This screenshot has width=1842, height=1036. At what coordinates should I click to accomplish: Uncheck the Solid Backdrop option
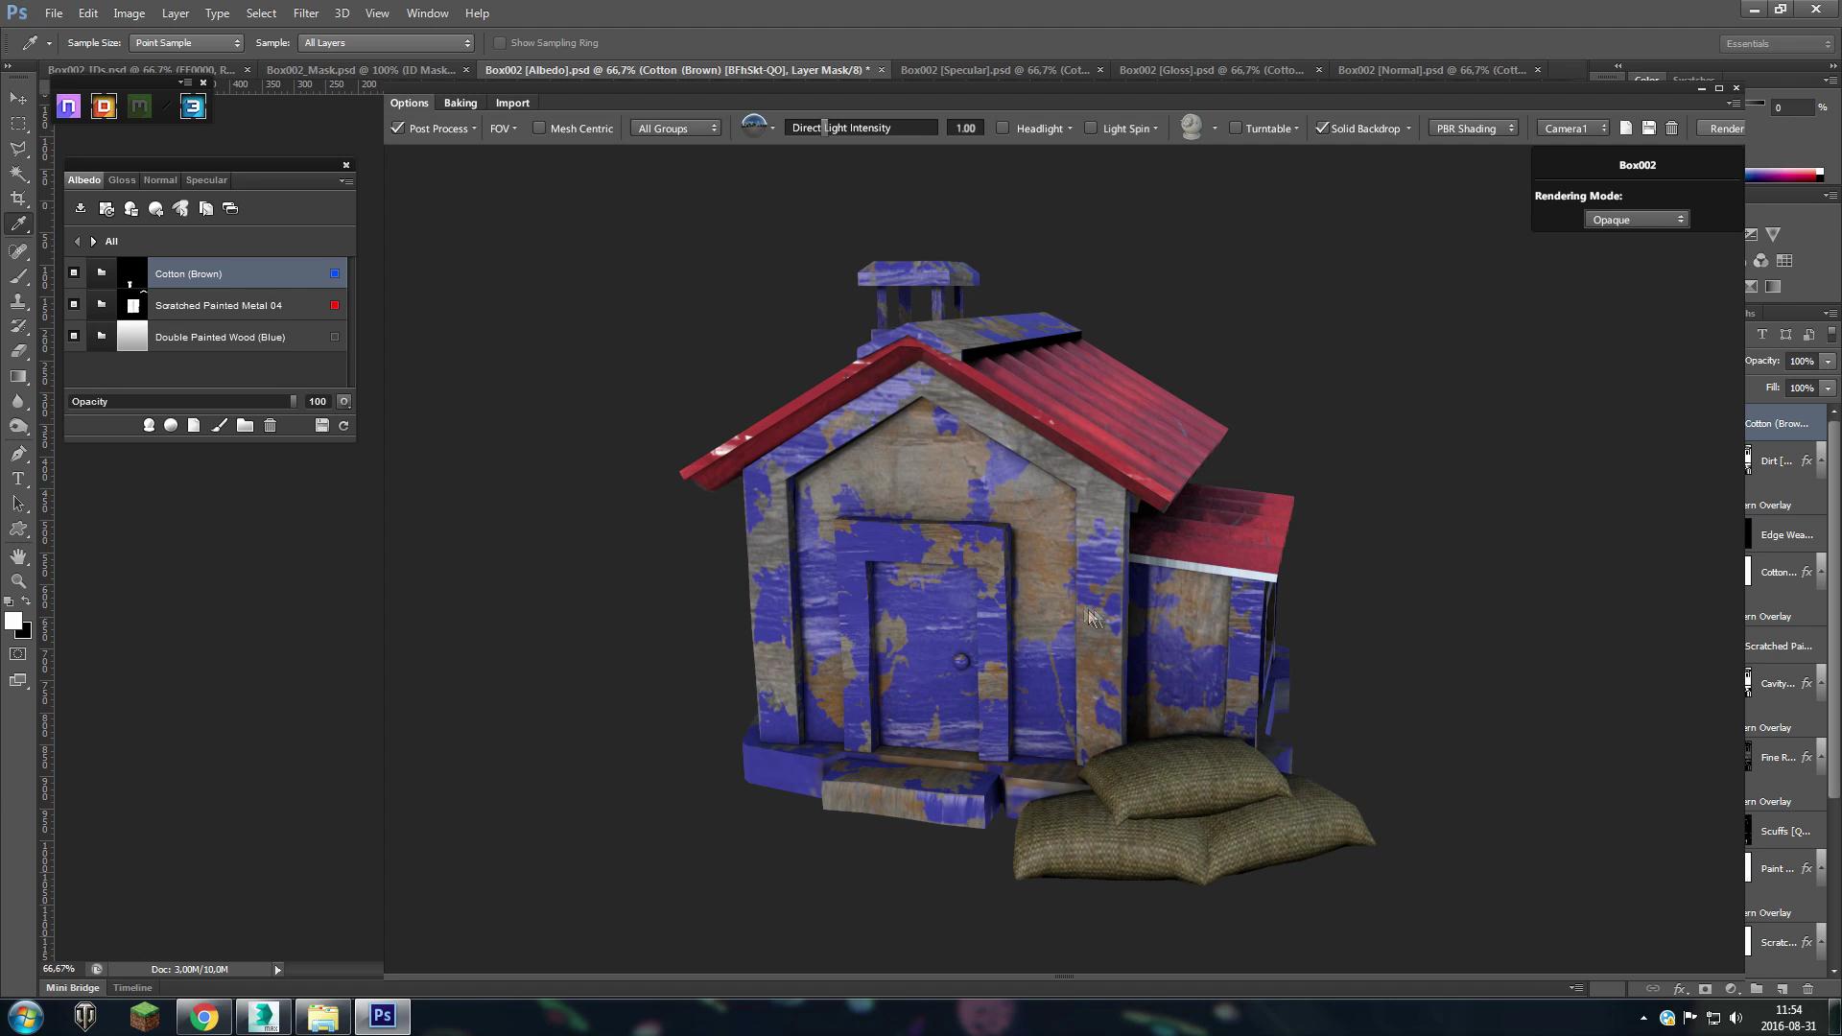[1322, 128]
